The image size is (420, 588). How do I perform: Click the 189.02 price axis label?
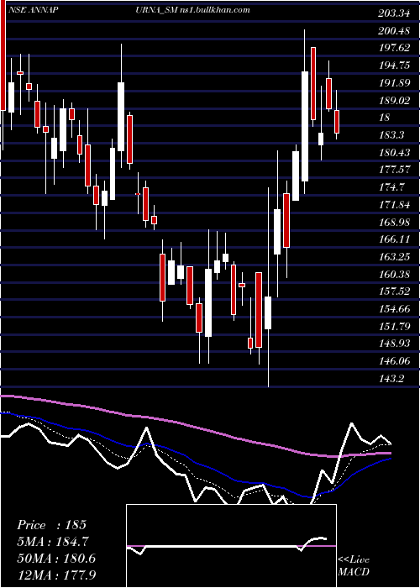[x=394, y=101]
